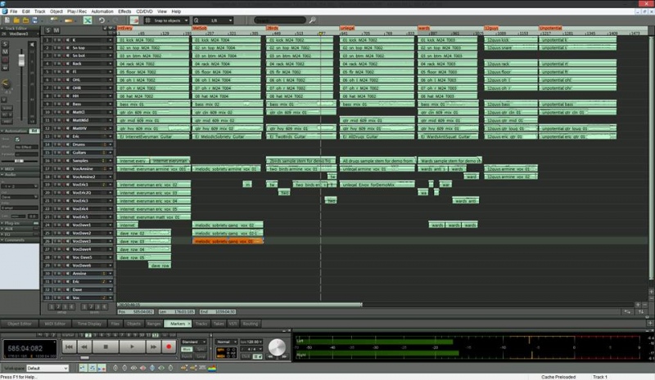Image resolution: width=655 pixels, height=380 pixels.
Task: Toggle global Solo button above track list
Action: 47,30
